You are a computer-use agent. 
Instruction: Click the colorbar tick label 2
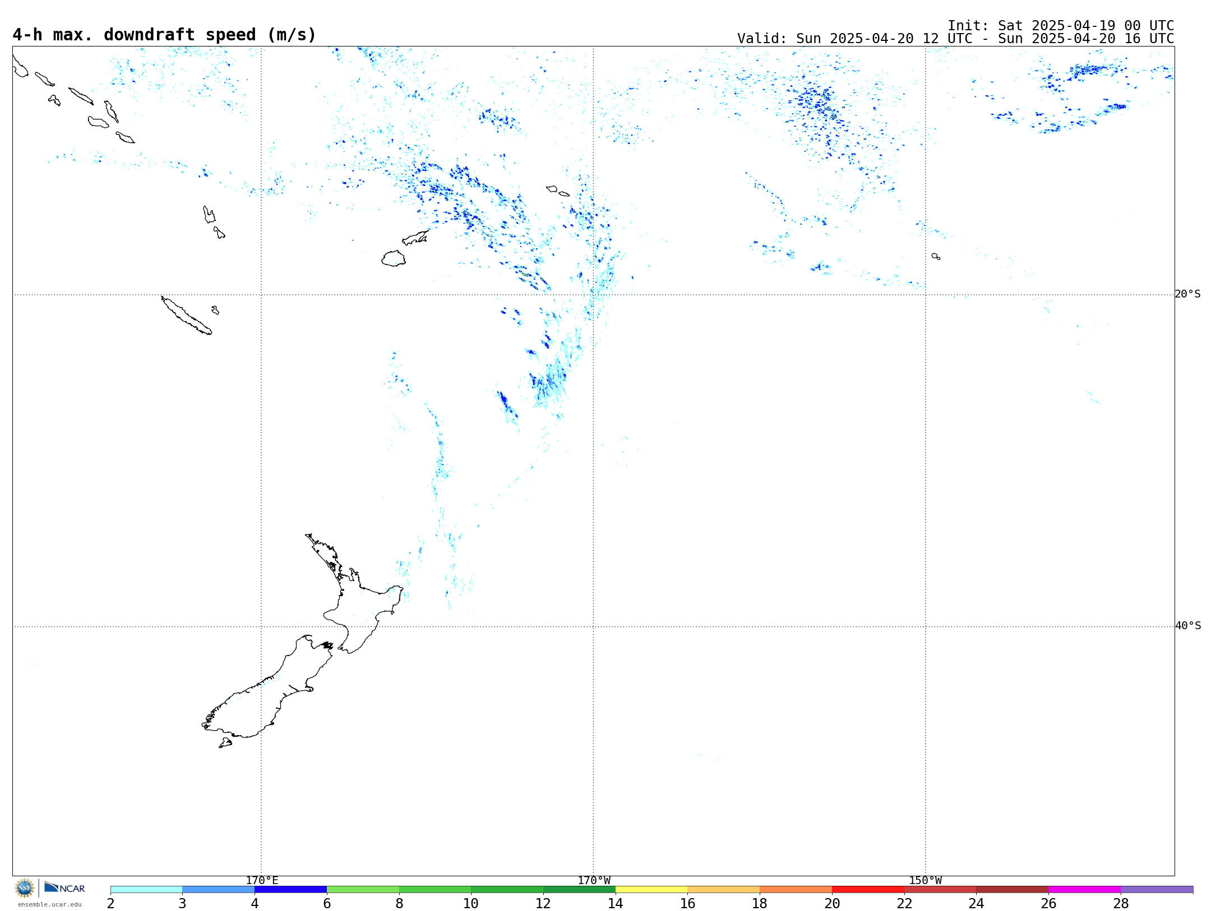110,903
